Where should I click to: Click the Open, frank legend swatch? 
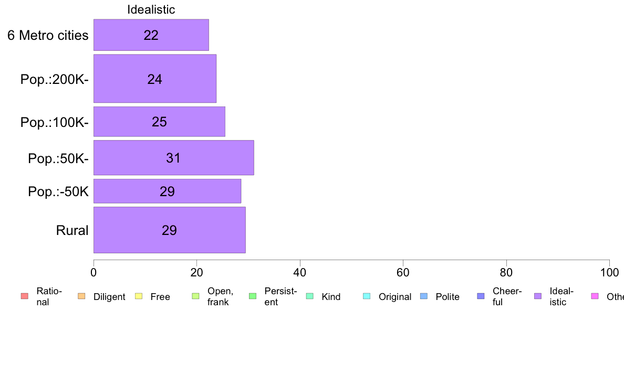[195, 296]
